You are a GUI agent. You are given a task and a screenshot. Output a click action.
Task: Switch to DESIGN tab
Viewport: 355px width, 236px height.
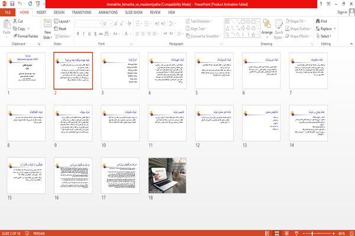tap(59, 12)
